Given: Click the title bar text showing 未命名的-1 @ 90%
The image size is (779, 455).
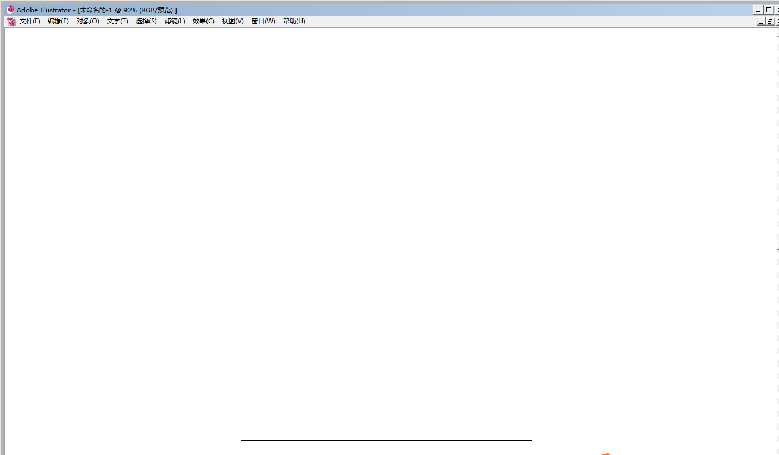Looking at the screenshot, I should [127, 10].
